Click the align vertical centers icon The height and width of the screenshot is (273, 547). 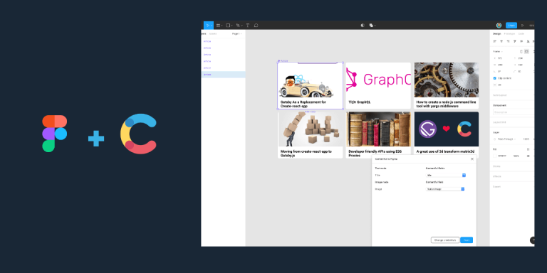(x=521, y=41)
